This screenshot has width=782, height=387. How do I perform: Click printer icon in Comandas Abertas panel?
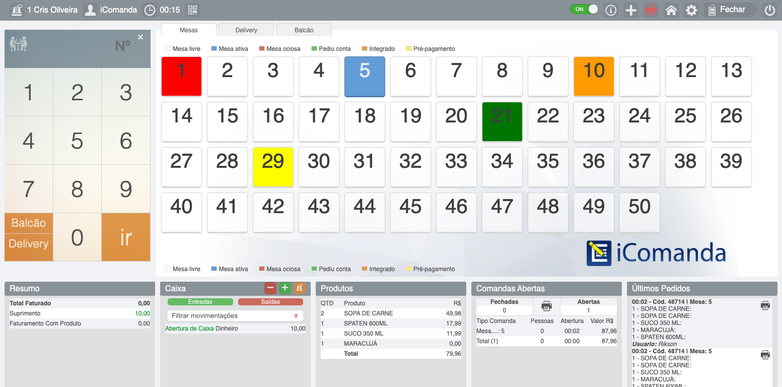tap(546, 305)
